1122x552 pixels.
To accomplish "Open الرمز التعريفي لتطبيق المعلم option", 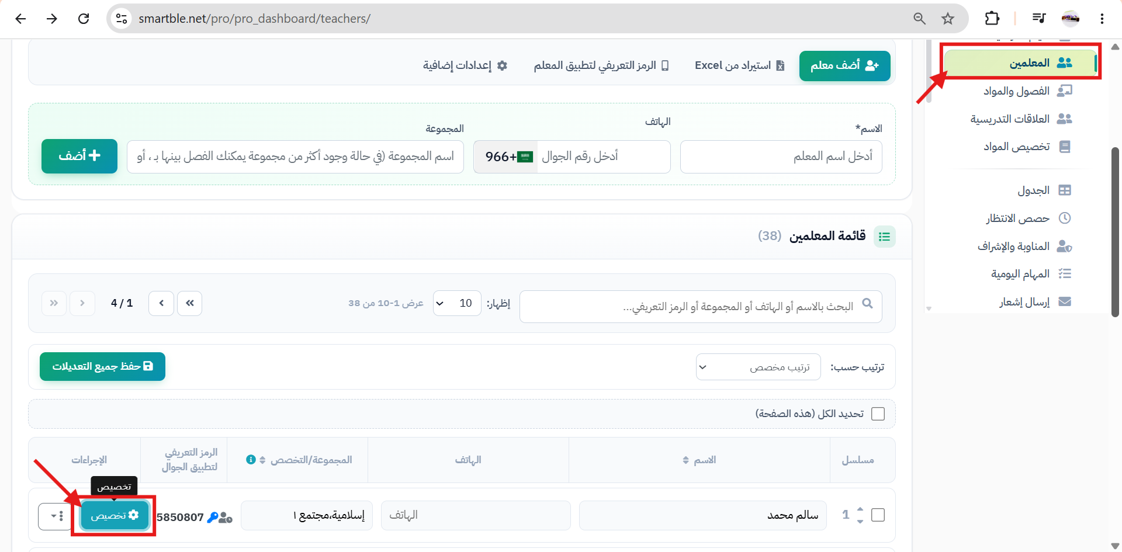I will coord(601,65).
